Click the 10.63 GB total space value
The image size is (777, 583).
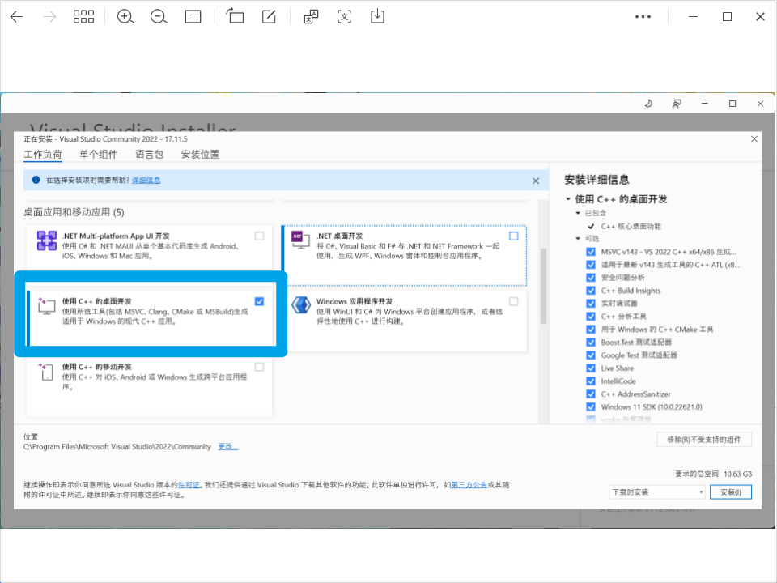click(x=738, y=474)
